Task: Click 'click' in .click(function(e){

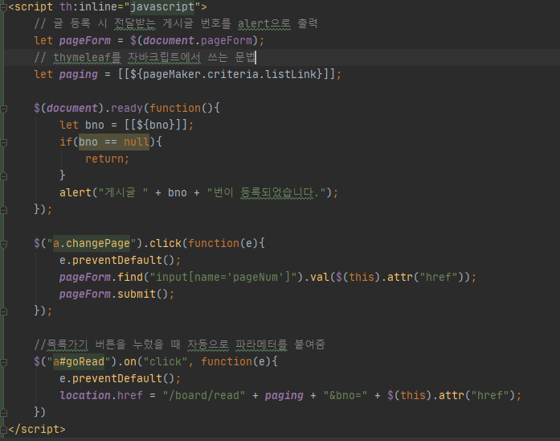Action: 166,244
